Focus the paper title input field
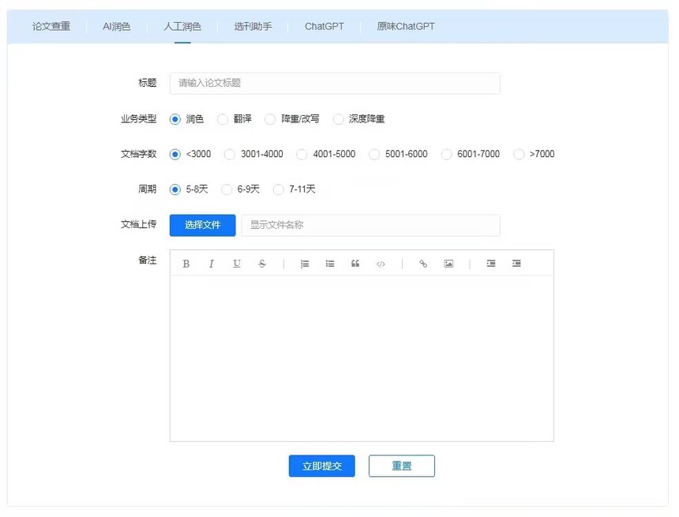679x517 pixels. pos(335,83)
